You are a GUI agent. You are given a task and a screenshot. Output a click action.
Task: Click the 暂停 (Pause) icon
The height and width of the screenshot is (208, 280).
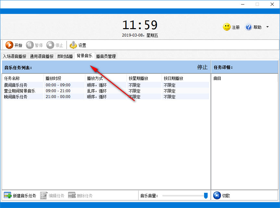29,45
